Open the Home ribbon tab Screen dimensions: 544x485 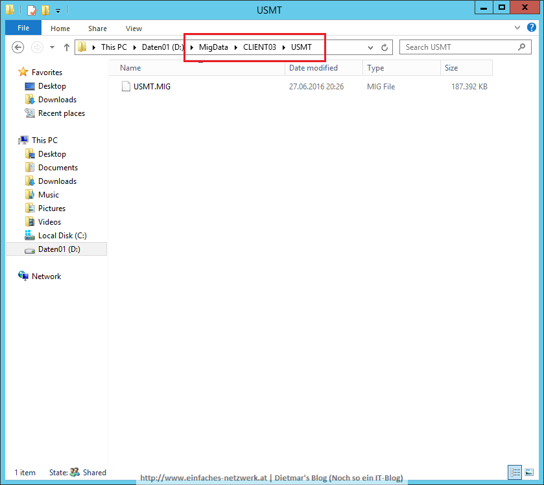click(60, 28)
